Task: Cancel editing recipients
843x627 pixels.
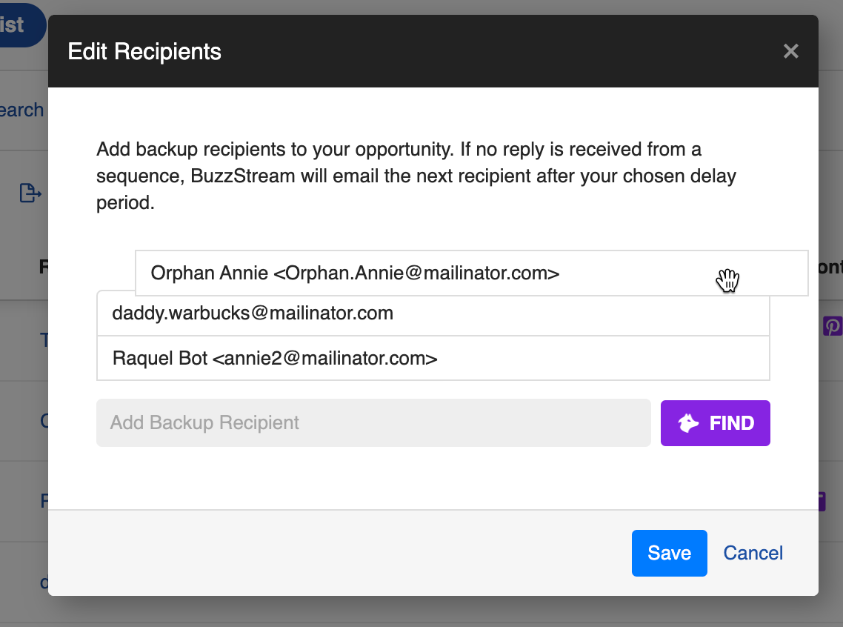Action: pyautogui.click(x=753, y=553)
